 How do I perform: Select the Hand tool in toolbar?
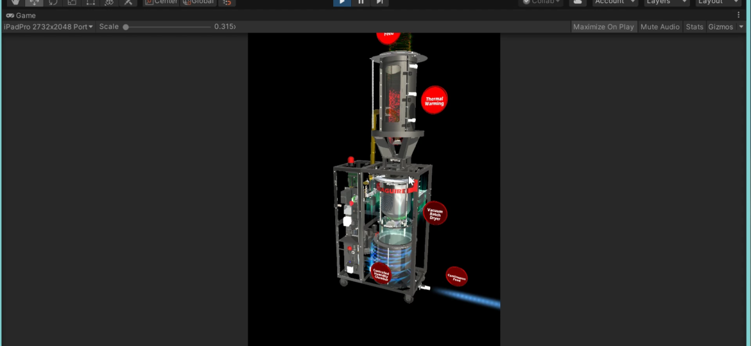[x=15, y=2]
